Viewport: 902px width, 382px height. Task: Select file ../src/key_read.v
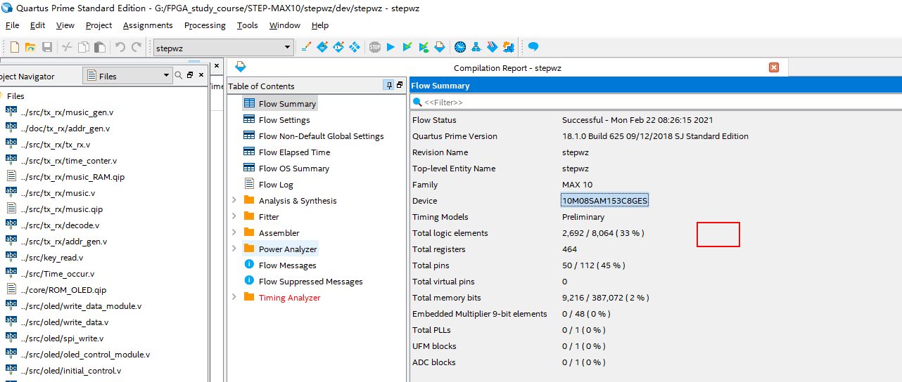51,257
